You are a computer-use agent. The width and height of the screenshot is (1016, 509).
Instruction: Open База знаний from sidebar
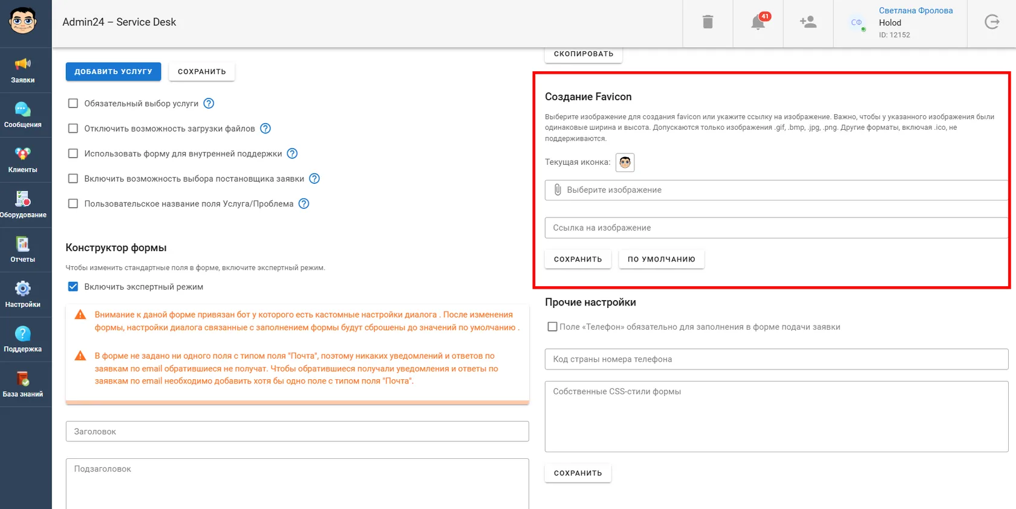click(23, 385)
